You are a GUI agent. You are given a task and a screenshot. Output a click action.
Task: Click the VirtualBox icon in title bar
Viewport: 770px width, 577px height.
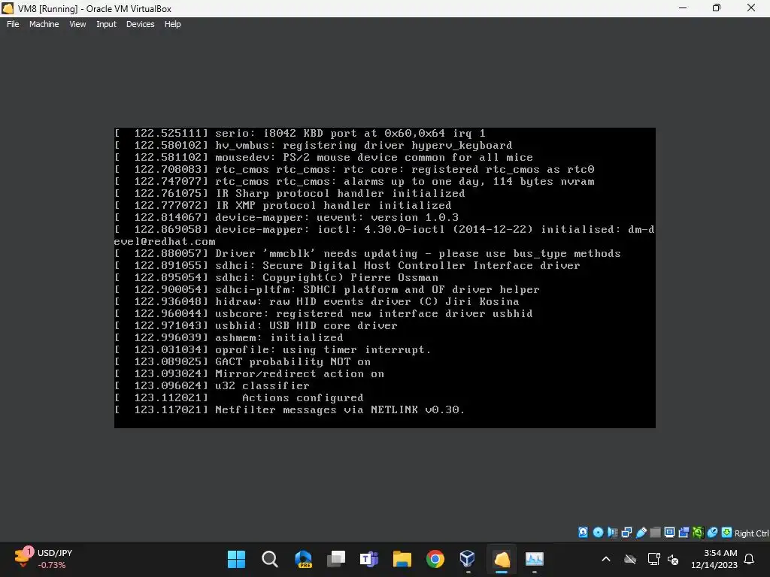point(8,8)
